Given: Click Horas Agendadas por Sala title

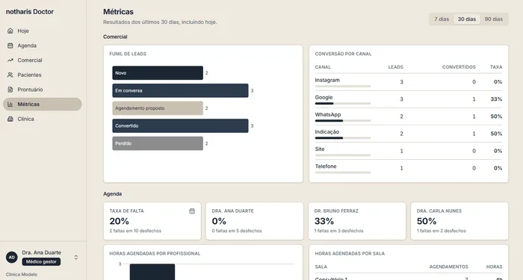Looking at the screenshot, I should [350, 254].
